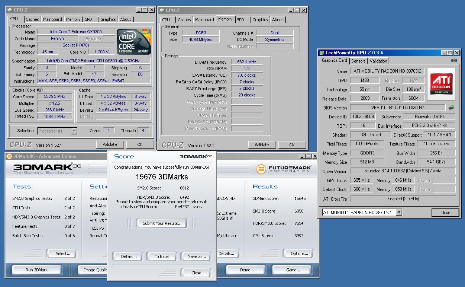Image resolution: width=465 pixels, height=287 pixels.
Task: Click the BIOS save chip icon
Action: (x=451, y=108)
